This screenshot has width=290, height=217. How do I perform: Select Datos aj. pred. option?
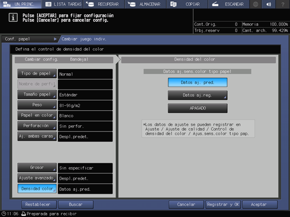pos(197,82)
